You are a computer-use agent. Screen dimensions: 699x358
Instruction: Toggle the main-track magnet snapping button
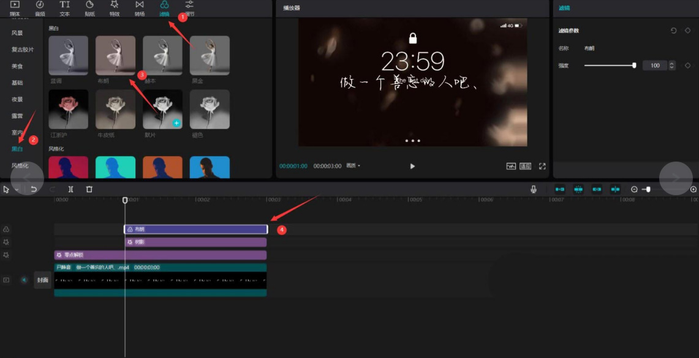coord(560,190)
